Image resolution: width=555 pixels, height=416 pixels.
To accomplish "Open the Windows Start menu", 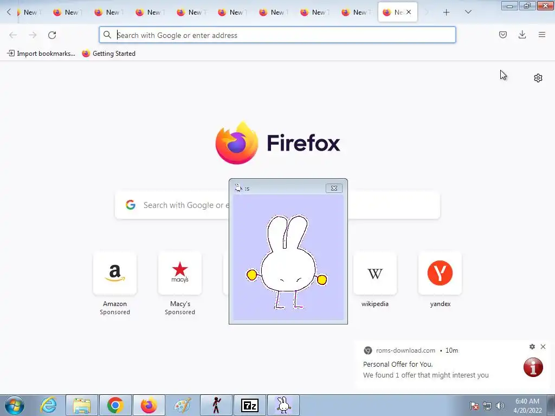I will point(15,405).
